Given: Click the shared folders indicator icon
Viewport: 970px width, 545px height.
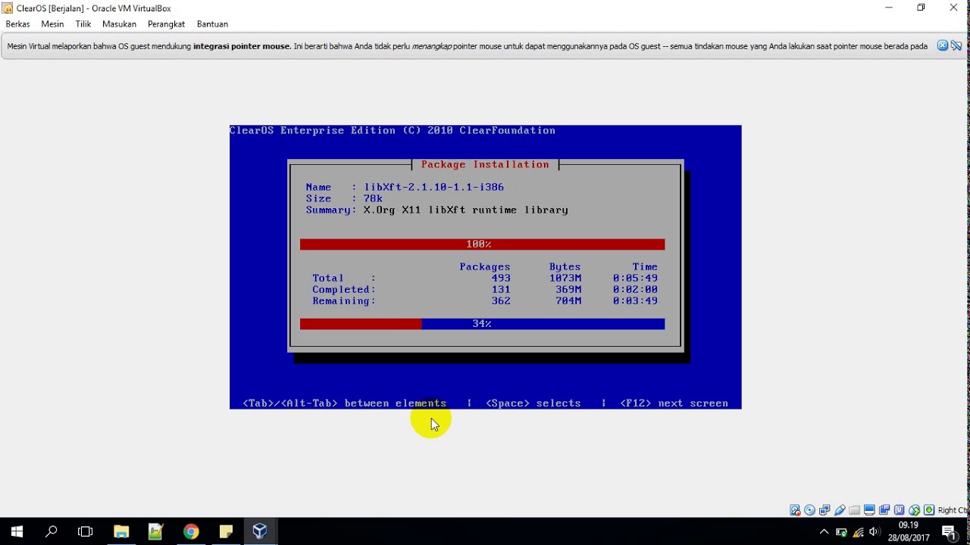Looking at the screenshot, I should pyautogui.click(x=855, y=510).
